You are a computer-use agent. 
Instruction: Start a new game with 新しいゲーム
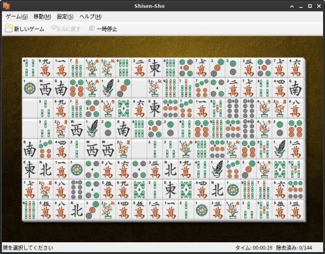25,29
